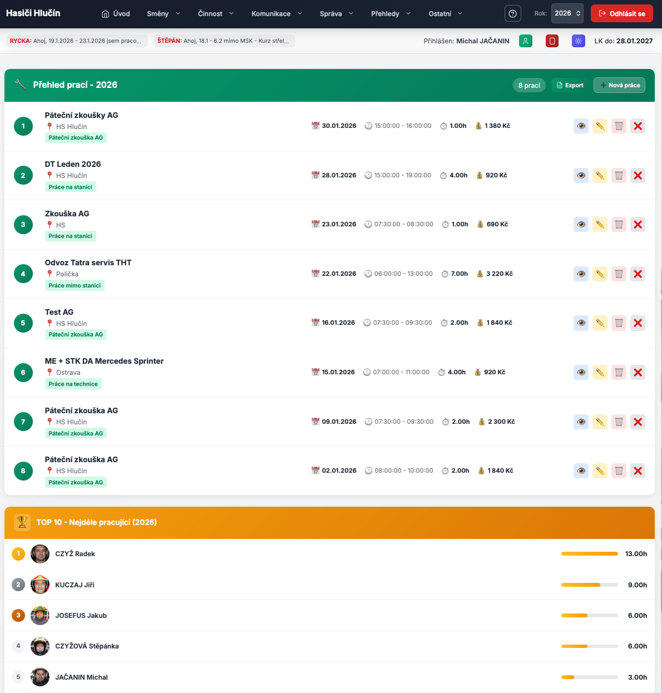Click the help question mark icon
This screenshot has height=693, width=662.
(x=512, y=13)
